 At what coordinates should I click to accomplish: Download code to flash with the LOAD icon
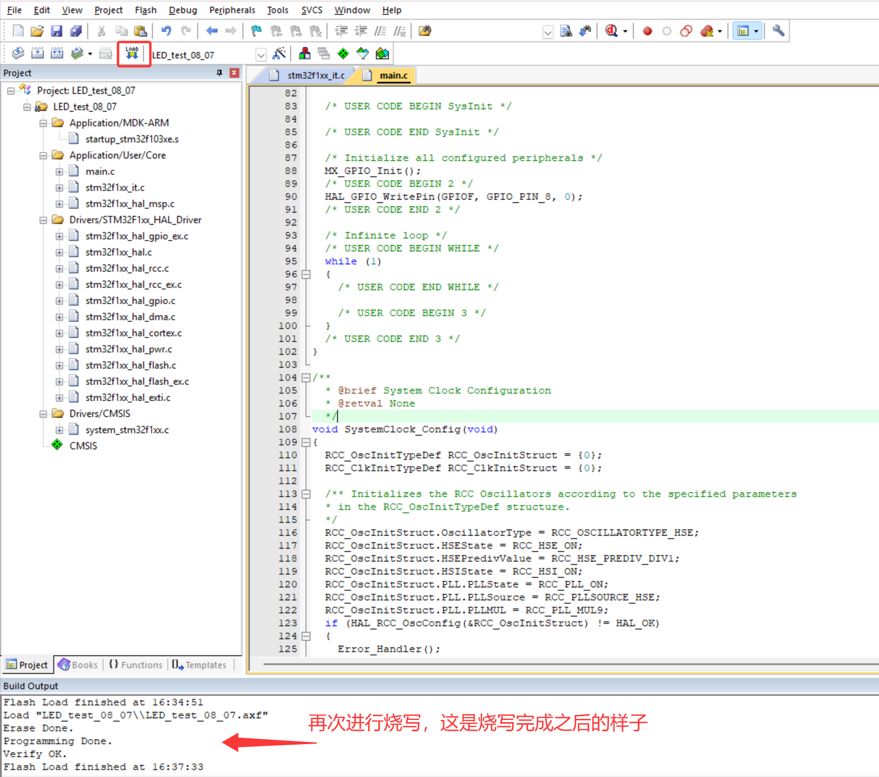[x=132, y=53]
